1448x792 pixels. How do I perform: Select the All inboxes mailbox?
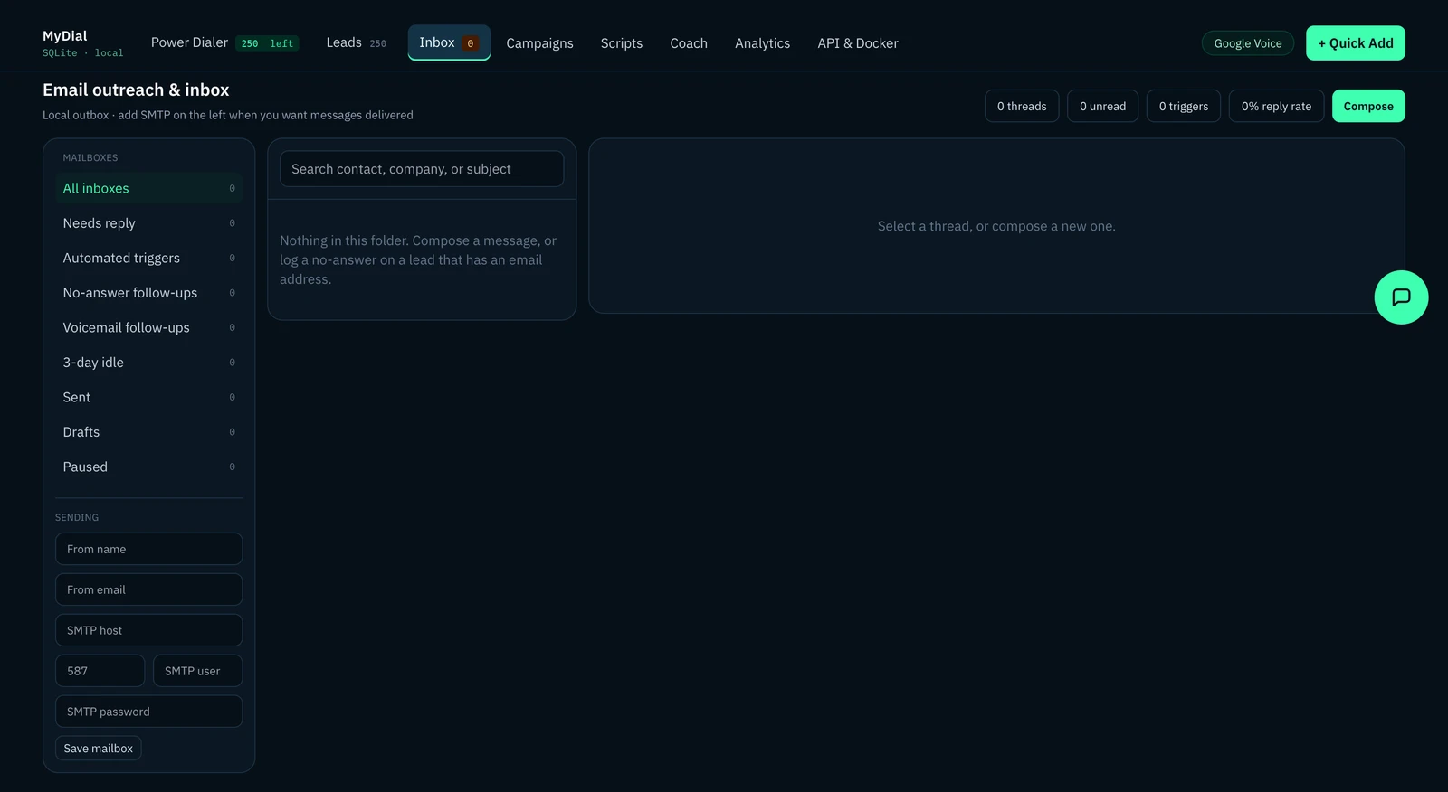pyautogui.click(x=149, y=188)
